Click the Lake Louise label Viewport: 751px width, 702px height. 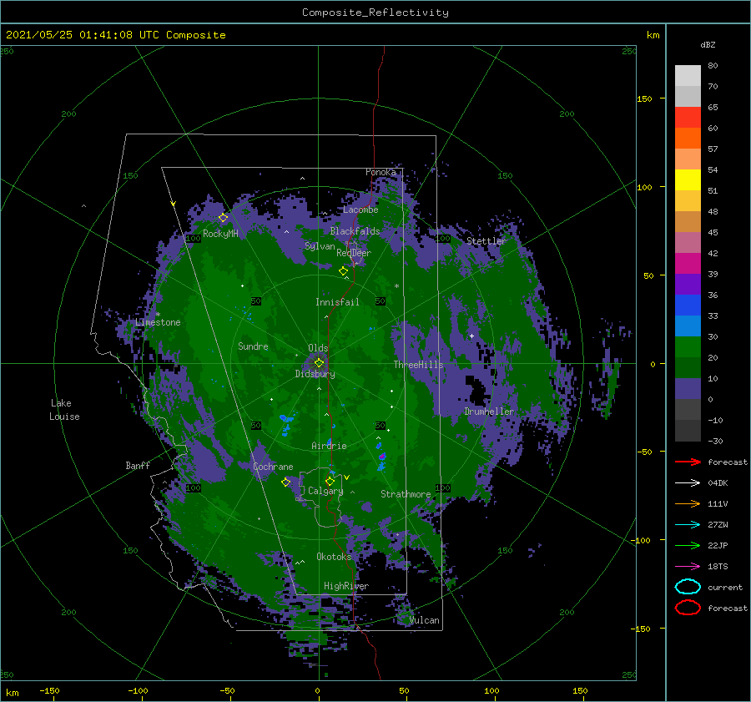pos(64,410)
